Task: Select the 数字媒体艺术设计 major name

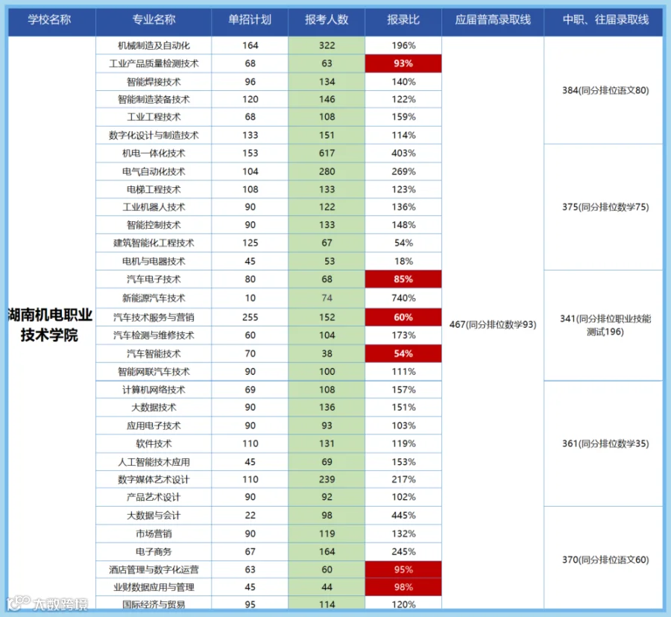Action: (x=154, y=479)
